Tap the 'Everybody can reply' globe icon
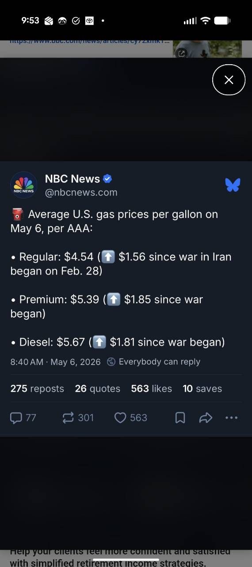The image size is (252, 567). click(x=111, y=362)
